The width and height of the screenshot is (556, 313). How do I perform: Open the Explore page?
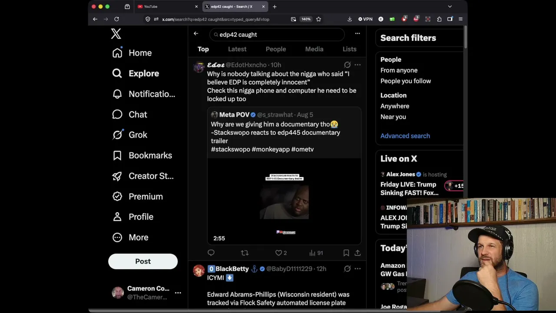point(136,73)
